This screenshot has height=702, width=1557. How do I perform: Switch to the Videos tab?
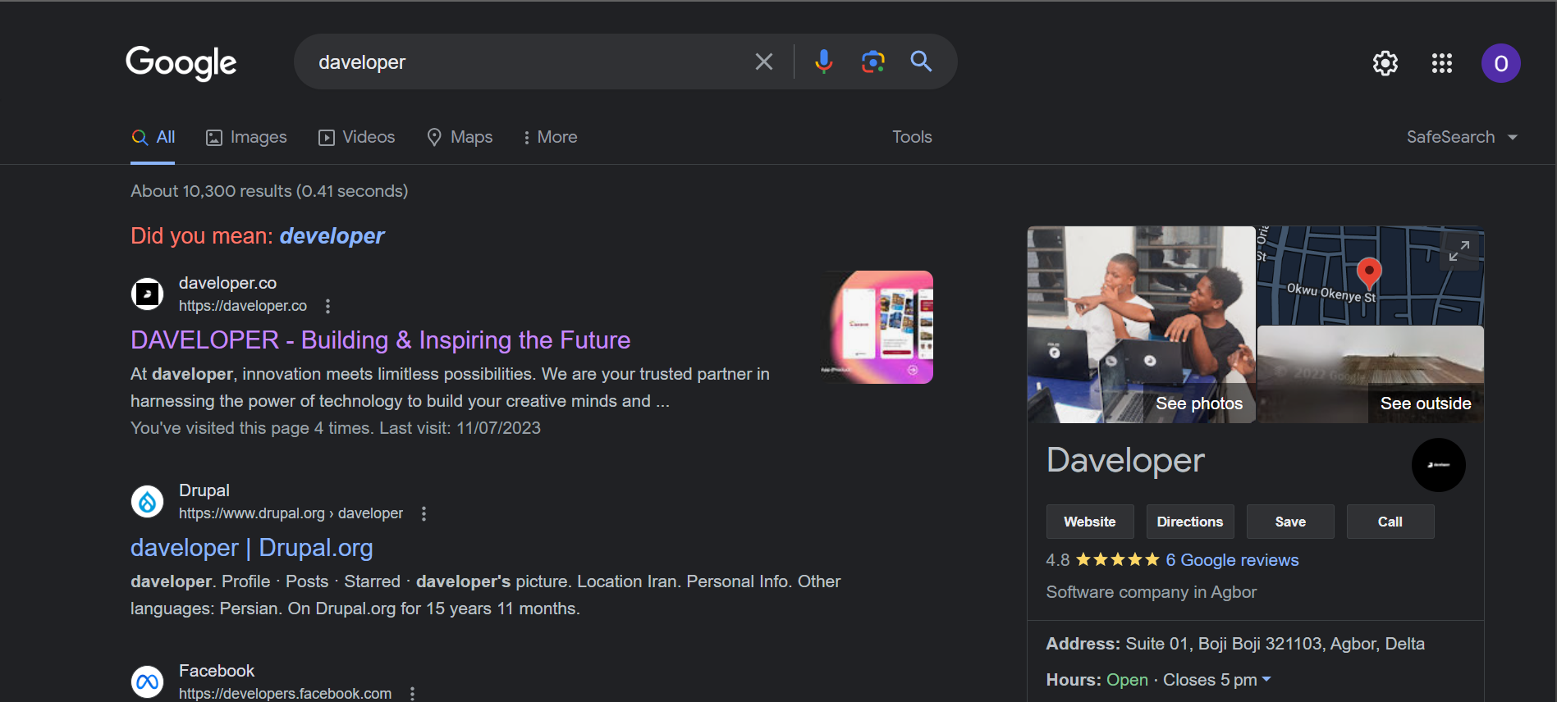click(x=356, y=137)
